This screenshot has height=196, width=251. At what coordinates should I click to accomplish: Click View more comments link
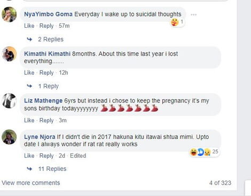click(x=31, y=183)
